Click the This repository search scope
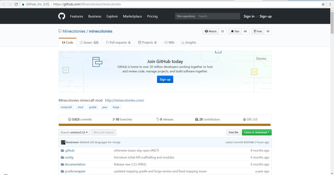Viewport: 334px width, 175px height. (186, 16)
